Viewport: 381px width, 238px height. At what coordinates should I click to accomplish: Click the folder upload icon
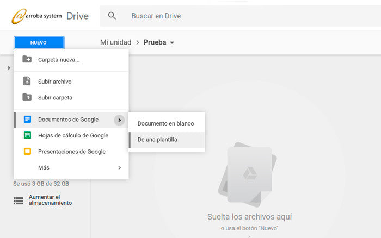[x=27, y=97]
